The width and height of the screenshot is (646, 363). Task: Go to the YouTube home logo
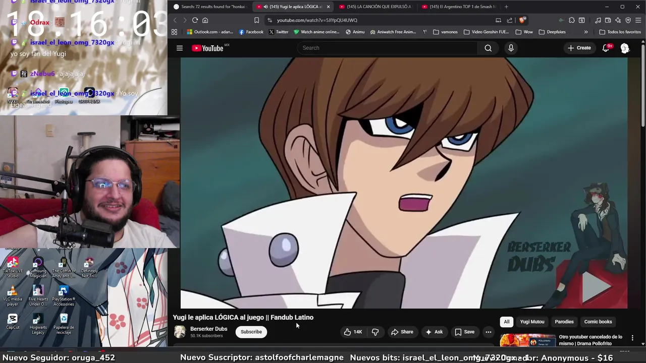click(x=207, y=48)
